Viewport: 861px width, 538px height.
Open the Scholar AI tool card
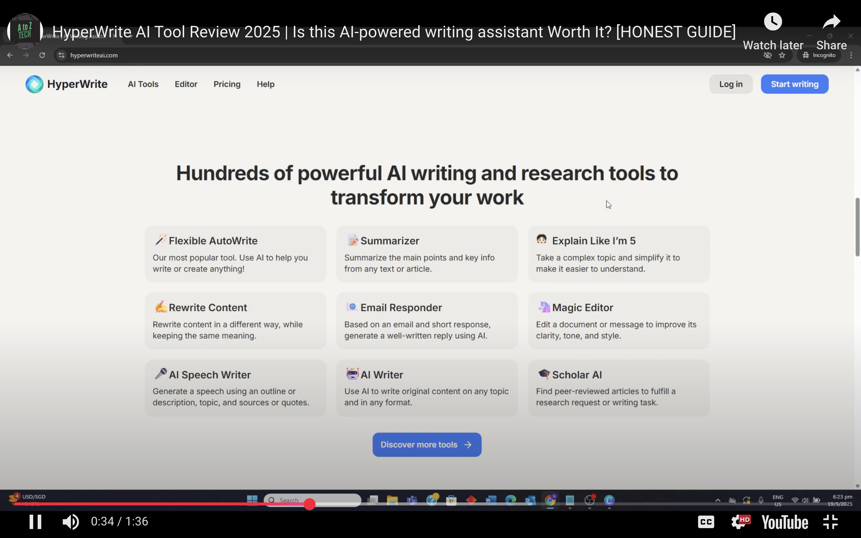coord(619,388)
